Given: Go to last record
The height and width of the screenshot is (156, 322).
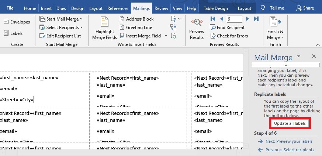Looking at the screenshot, I should [256, 19].
